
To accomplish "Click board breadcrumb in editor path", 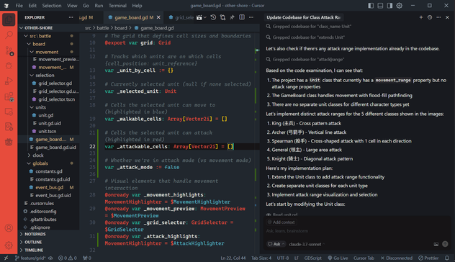I will tap(121, 28).
